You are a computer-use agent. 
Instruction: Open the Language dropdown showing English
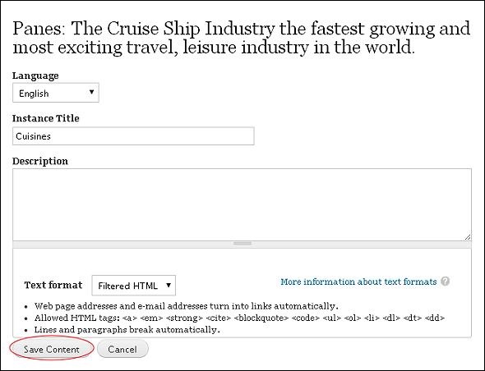(56, 93)
